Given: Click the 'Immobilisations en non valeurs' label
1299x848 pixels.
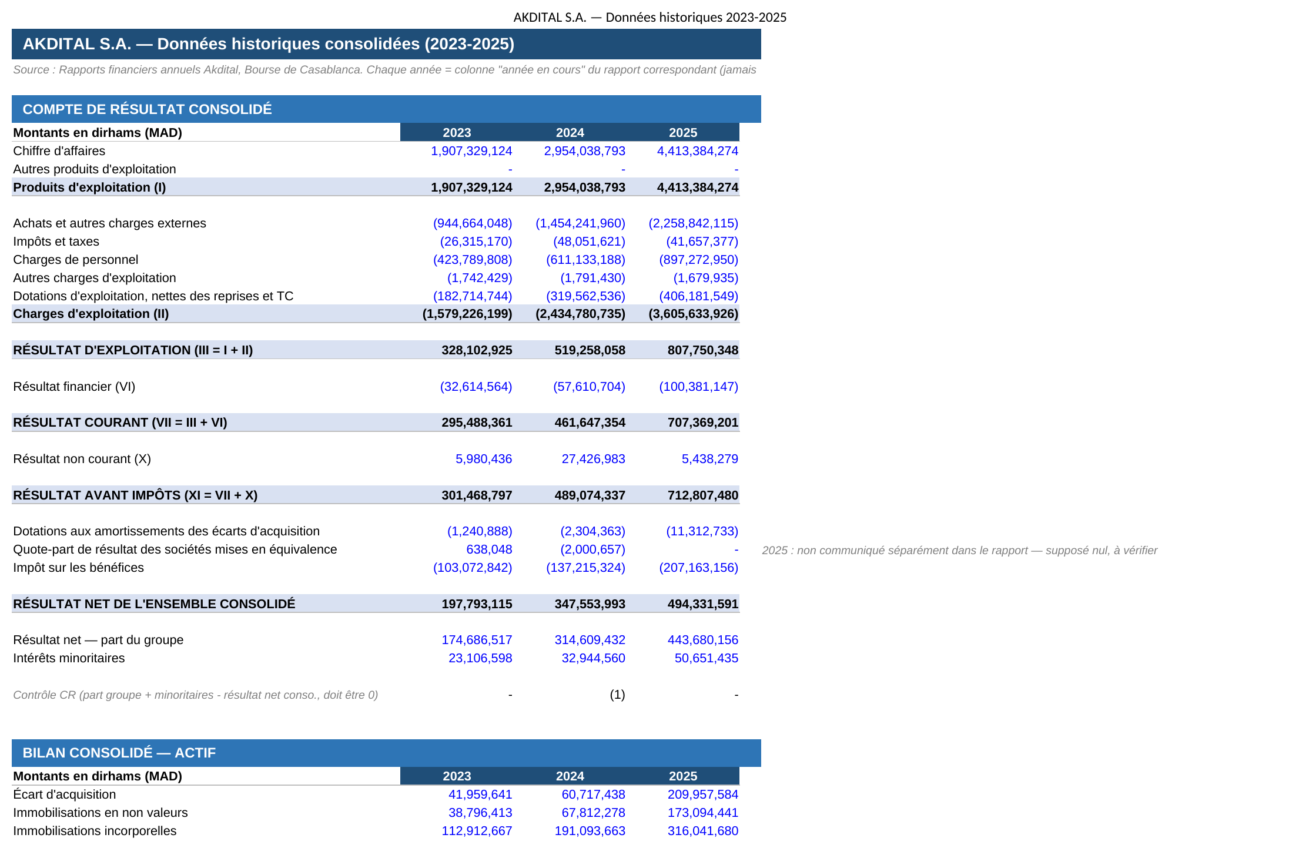Looking at the screenshot, I should coord(101,813).
